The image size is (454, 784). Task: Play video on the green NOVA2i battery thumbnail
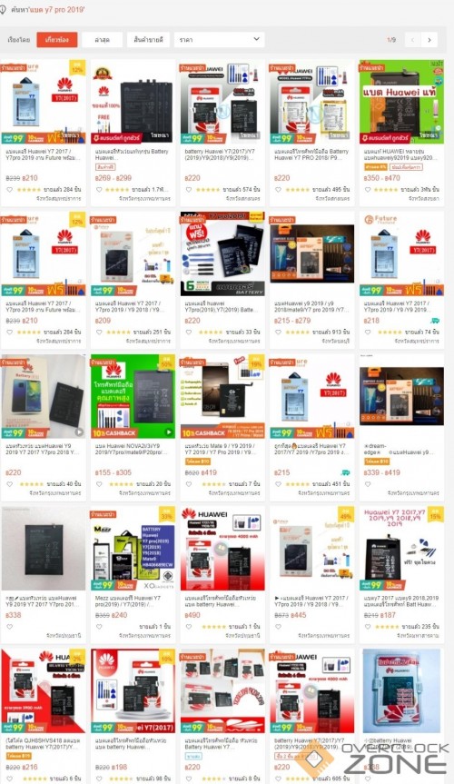169,432
